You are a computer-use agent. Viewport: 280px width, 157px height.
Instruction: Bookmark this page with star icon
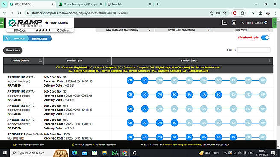point(225,13)
